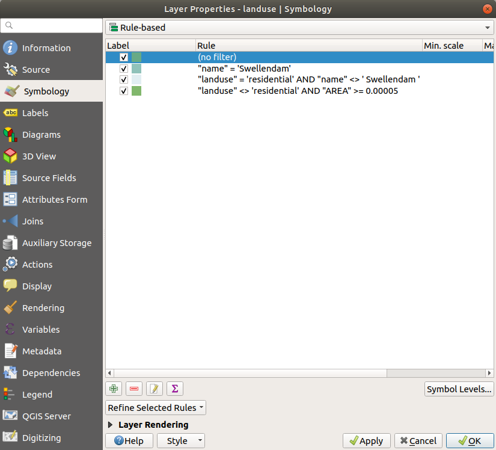
Task: Expand the Layer Rendering section
Action: click(x=110, y=425)
